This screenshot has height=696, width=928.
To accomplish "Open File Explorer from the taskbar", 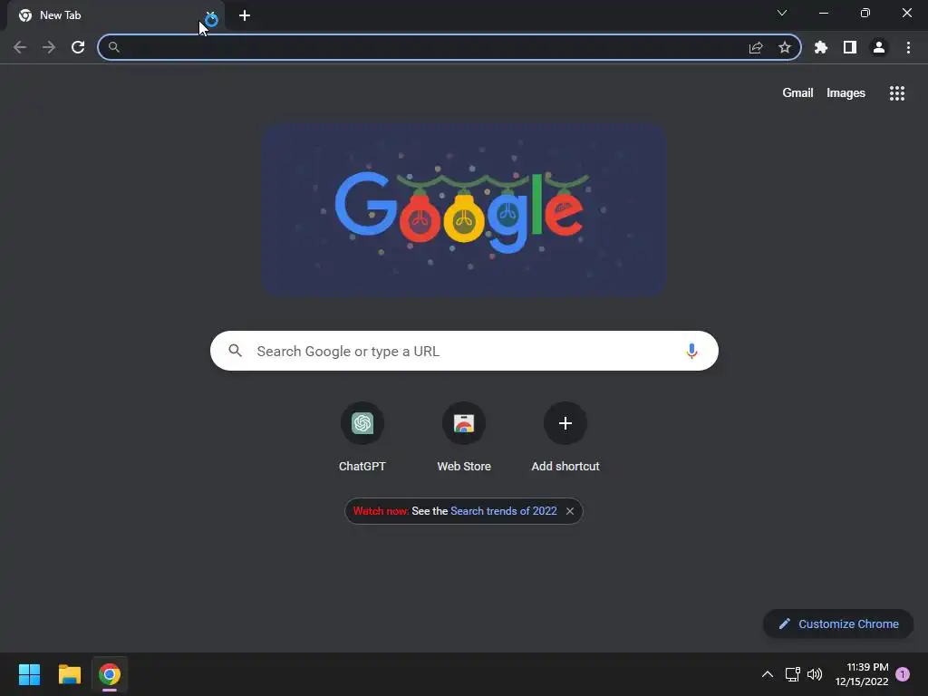I will 69,674.
